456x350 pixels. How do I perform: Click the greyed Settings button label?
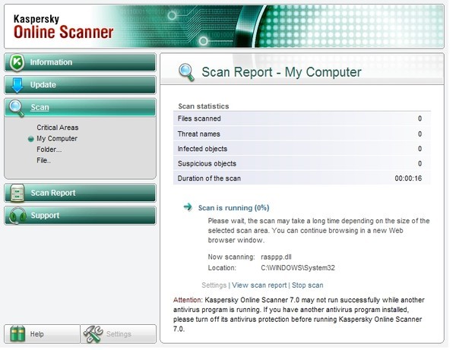(119, 334)
